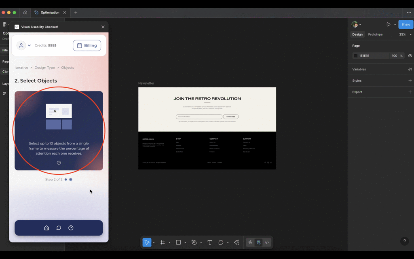This screenshot has height=259, width=414.
Task: Click the blue Share button
Action: (406, 24)
